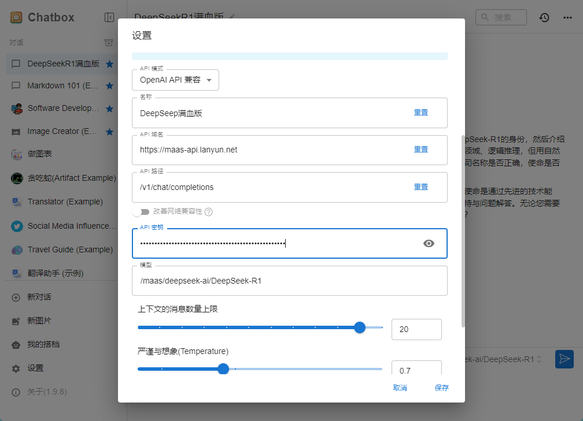This screenshot has height=421, width=583.
Task: Reset the API 路径 field with 重置
Action: pyautogui.click(x=421, y=187)
